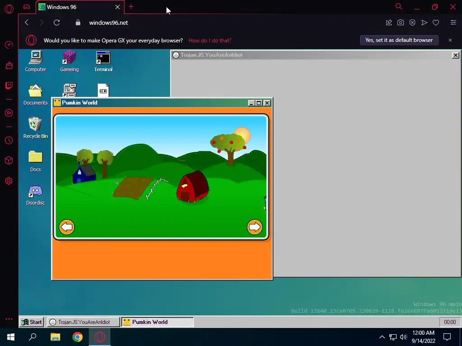Reload the current page
This screenshot has height=346, width=462.
pos(56,23)
